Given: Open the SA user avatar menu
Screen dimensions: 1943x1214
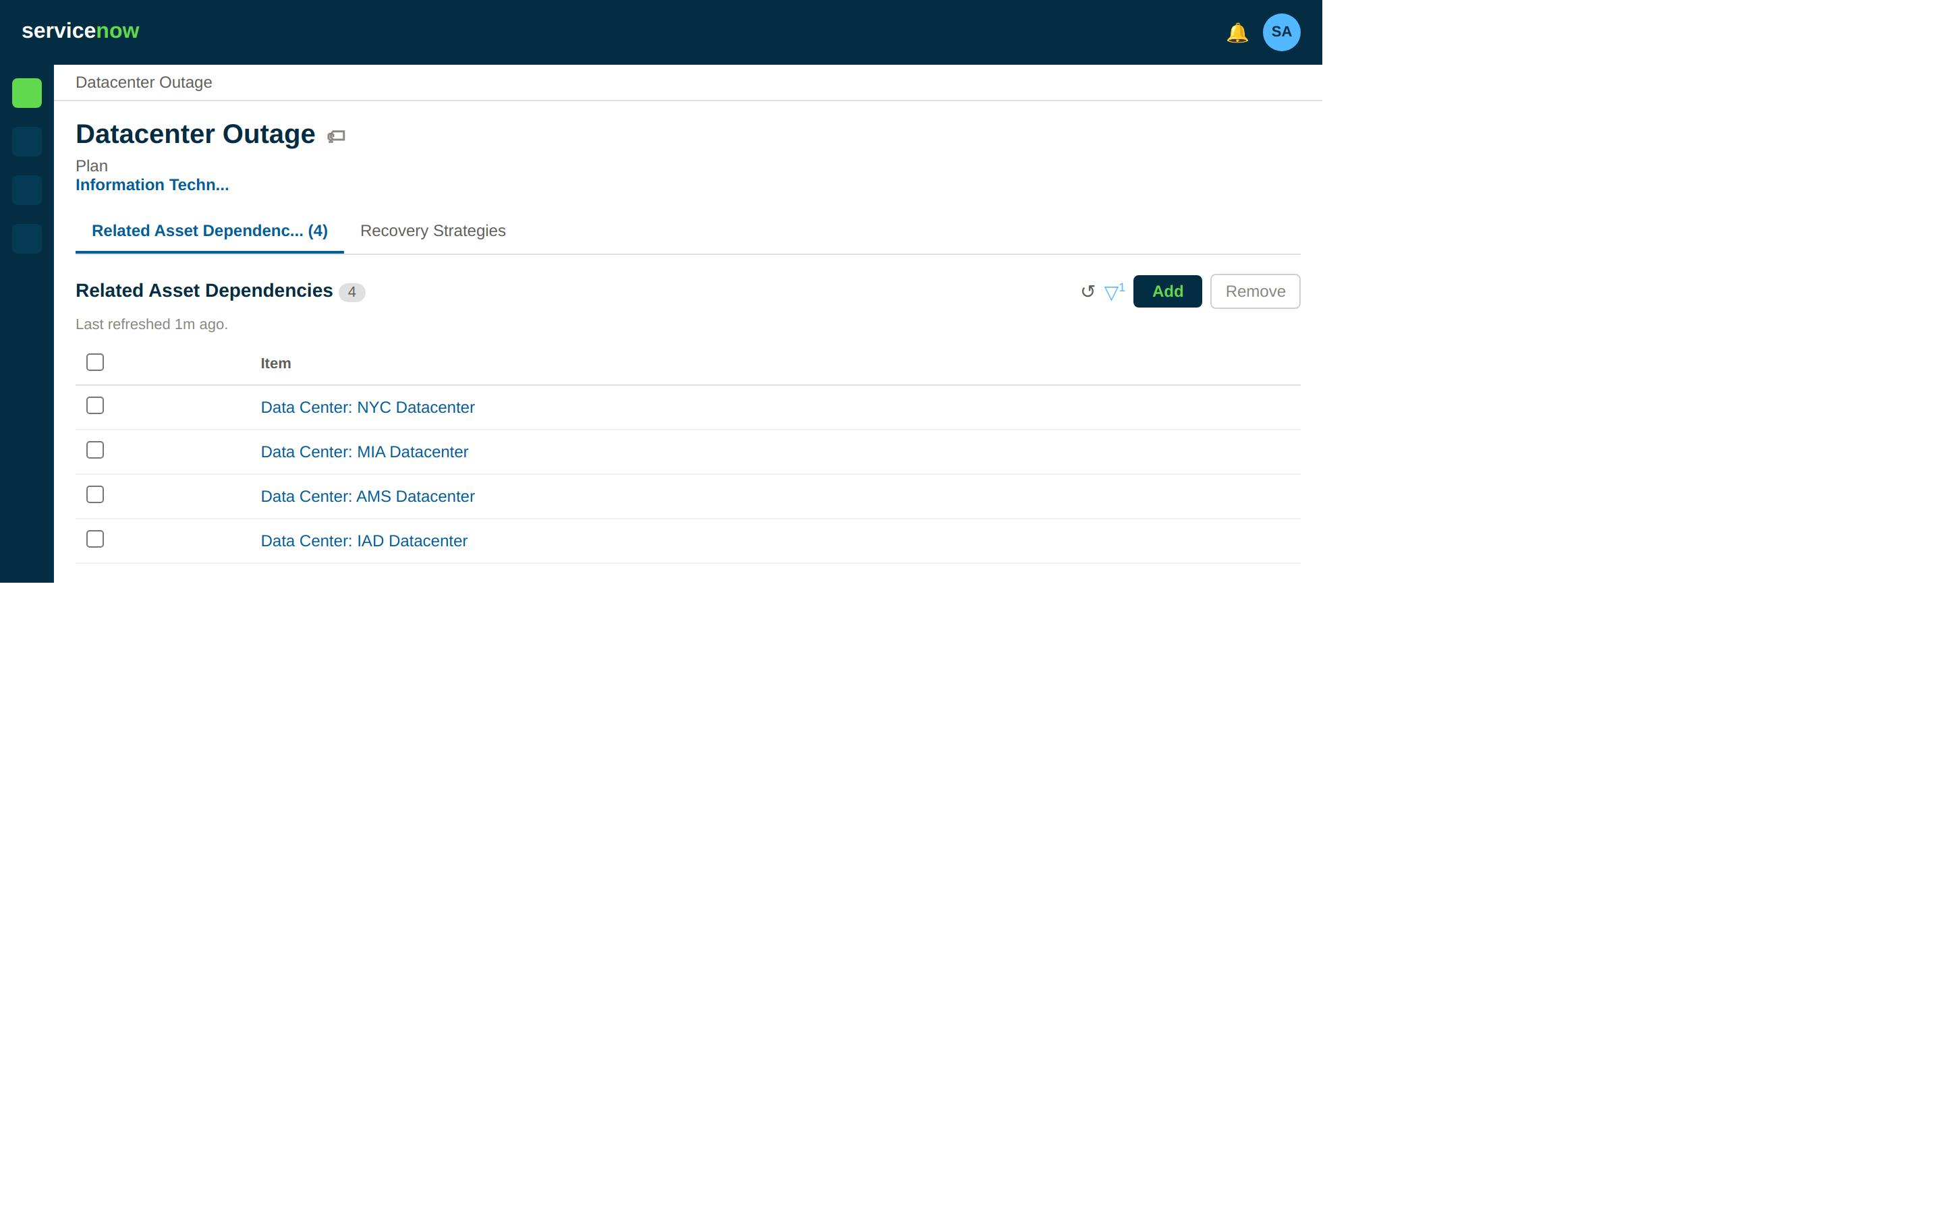Looking at the screenshot, I should (x=1280, y=32).
